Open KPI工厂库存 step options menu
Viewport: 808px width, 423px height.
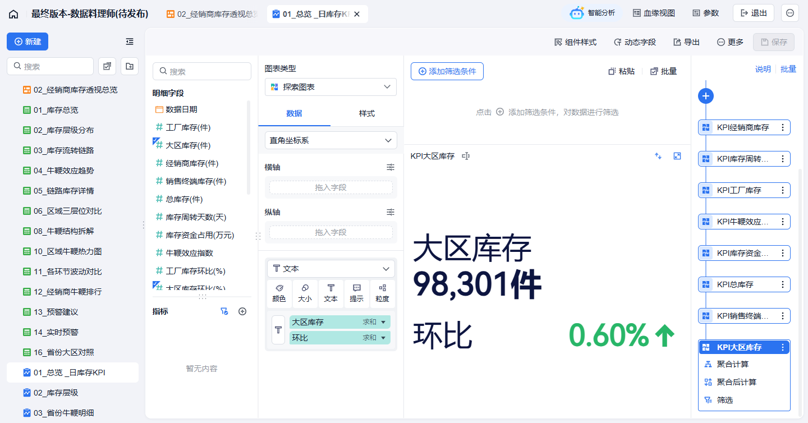[783, 190]
